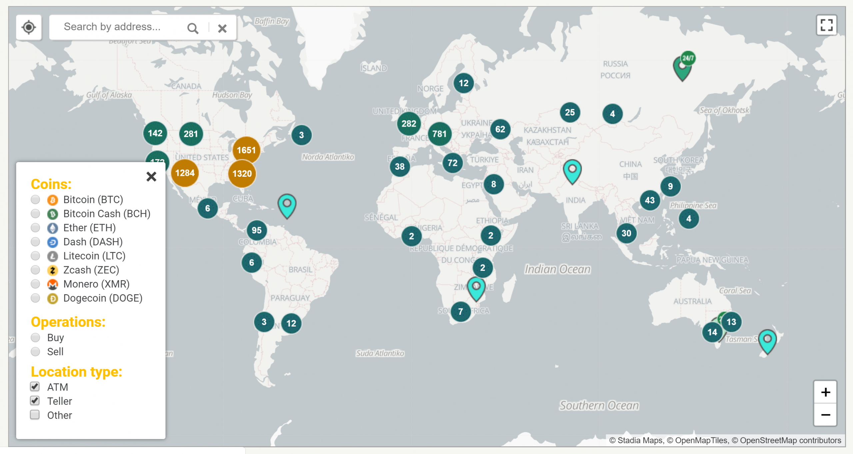Select the Ether (ETH) radio button
Viewport: 853px width, 454px height.
tap(35, 228)
